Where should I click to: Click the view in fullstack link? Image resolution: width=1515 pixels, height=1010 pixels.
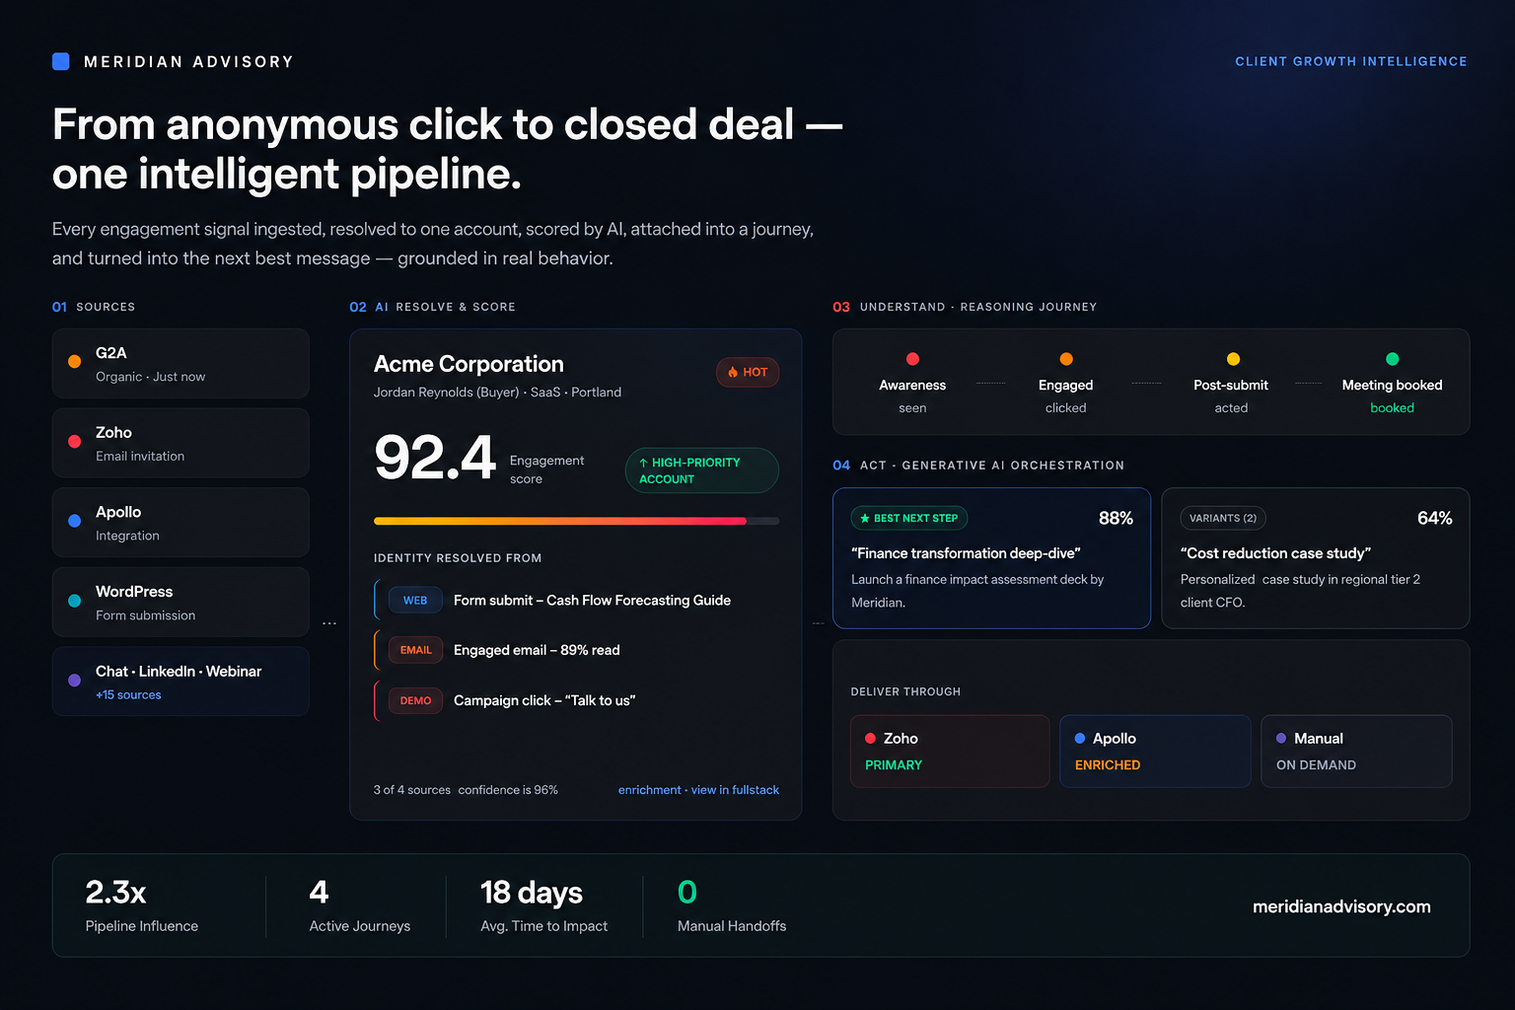(735, 790)
